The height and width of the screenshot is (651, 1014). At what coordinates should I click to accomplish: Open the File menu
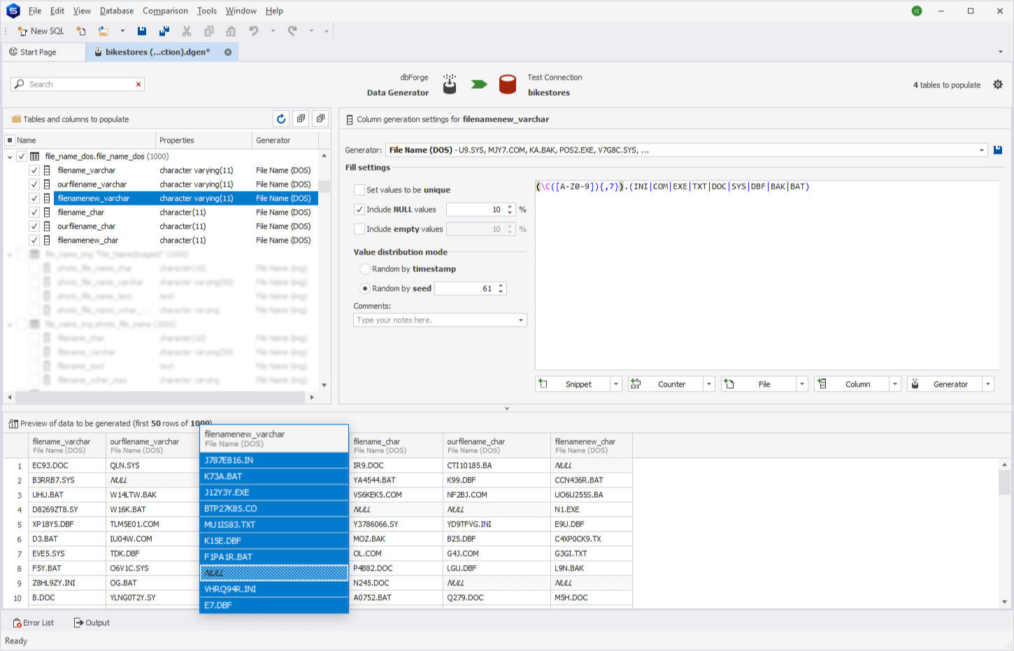pos(35,10)
